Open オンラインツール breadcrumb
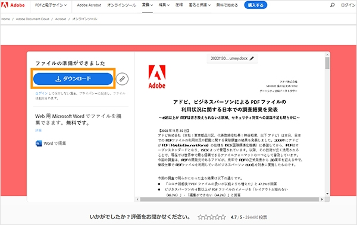 coord(84,19)
